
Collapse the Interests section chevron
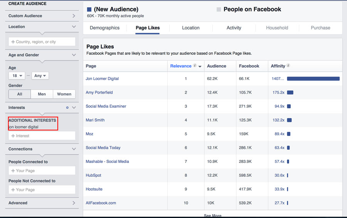(x=74, y=108)
